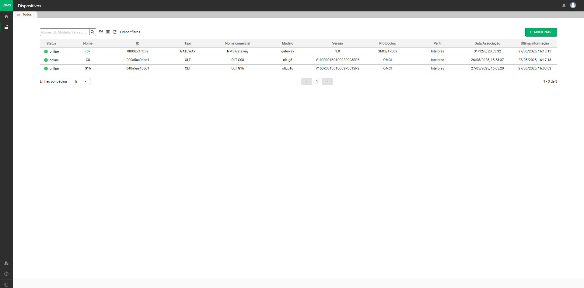Click the Limpar filtros link

click(x=130, y=32)
